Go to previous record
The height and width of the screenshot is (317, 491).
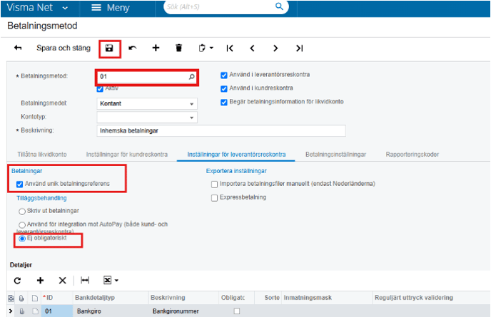pyautogui.click(x=253, y=48)
